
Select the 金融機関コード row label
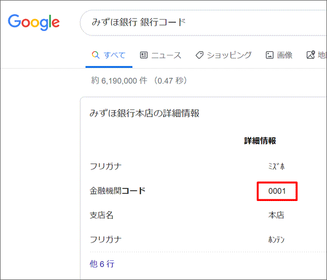pyautogui.click(x=118, y=191)
